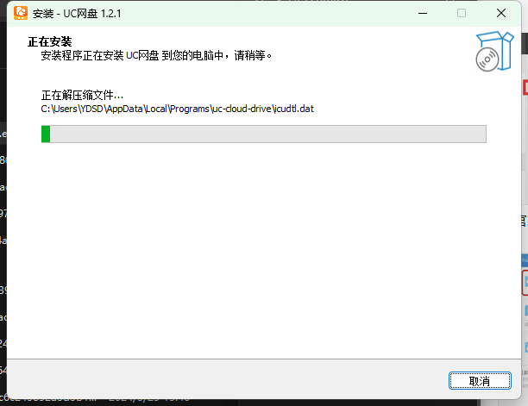Minimize the UC网盘 installer window
The height and width of the screenshot is (406, 528).
[423, 14]
